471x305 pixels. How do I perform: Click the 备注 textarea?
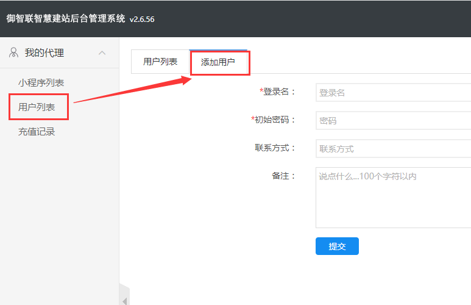click(393, 197)
